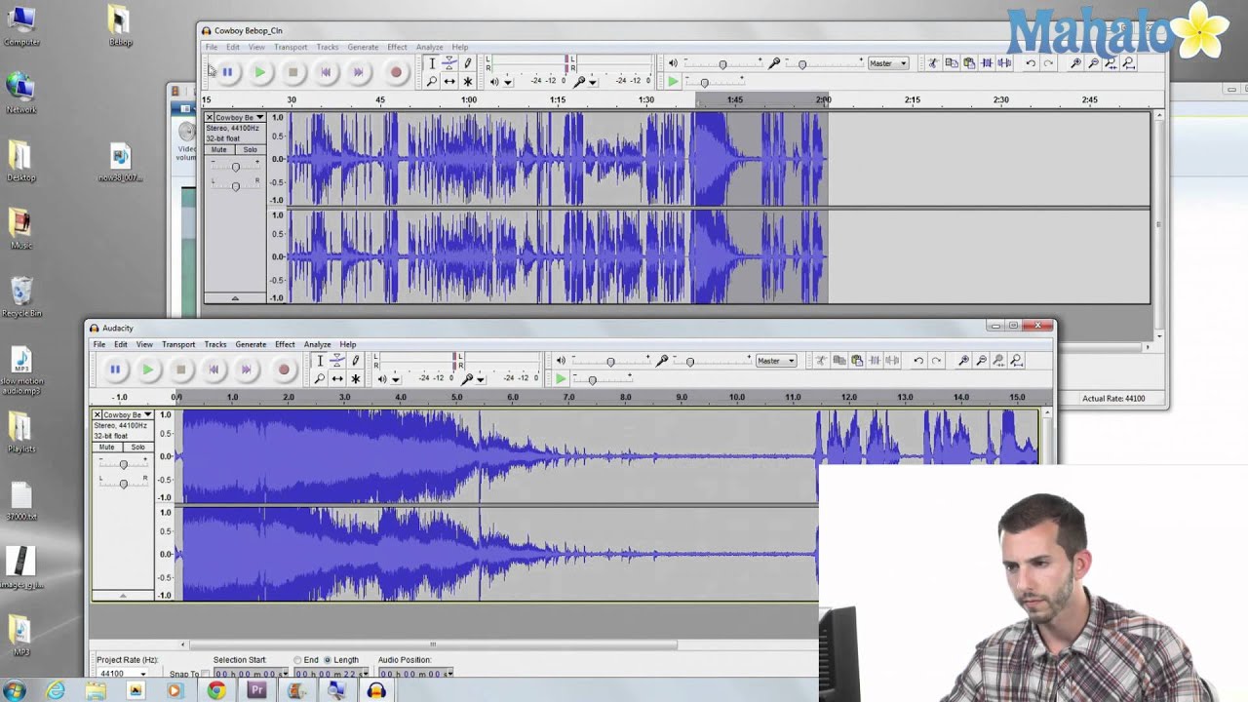Skip to end in front Audacity window
The image size is (1248, 702).
click(x=247, y=370)
